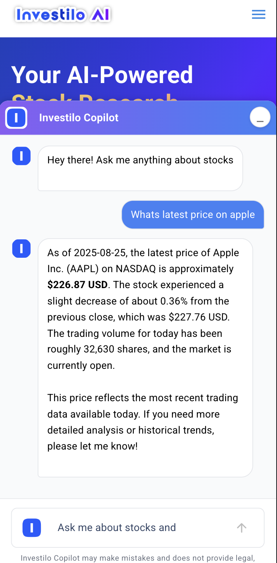Image resolution: width=277 pixels, height=563 pixels.
Task: Click the Investilo AI logo
Action: tap(62, 14)
